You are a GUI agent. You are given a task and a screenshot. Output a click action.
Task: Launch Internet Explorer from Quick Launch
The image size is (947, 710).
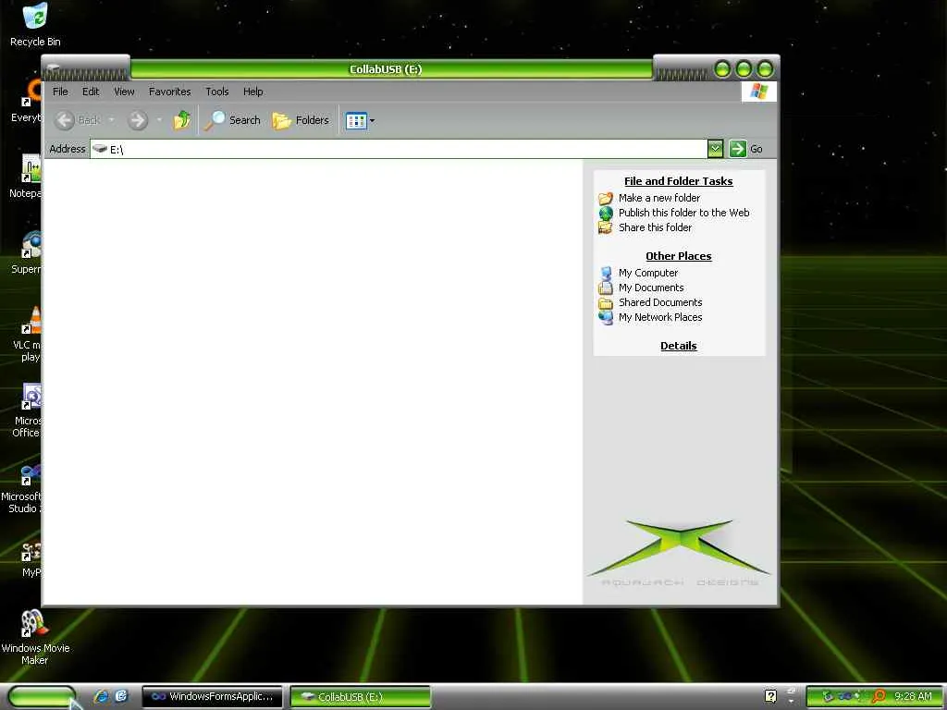pyautogui.click(x=102, y=697)
